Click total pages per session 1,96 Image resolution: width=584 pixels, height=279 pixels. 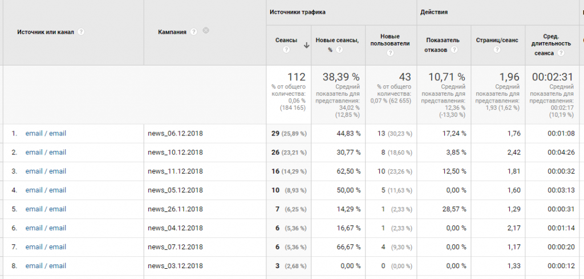[509, 77]
